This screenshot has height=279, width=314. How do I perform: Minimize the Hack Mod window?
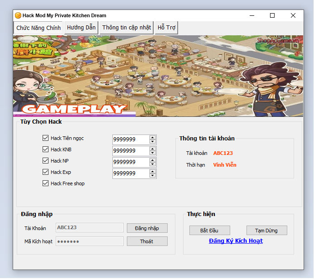pyautogui.click(x=252, y=15)
